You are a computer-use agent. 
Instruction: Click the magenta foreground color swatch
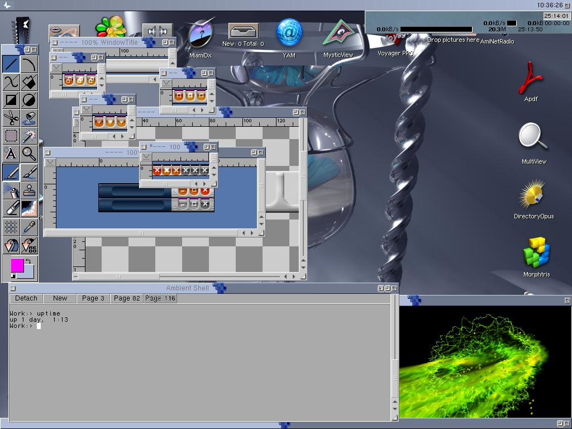17,265
